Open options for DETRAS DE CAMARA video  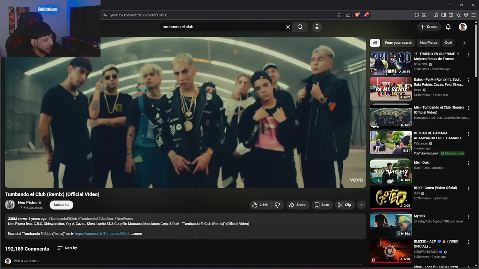(468, 134)
